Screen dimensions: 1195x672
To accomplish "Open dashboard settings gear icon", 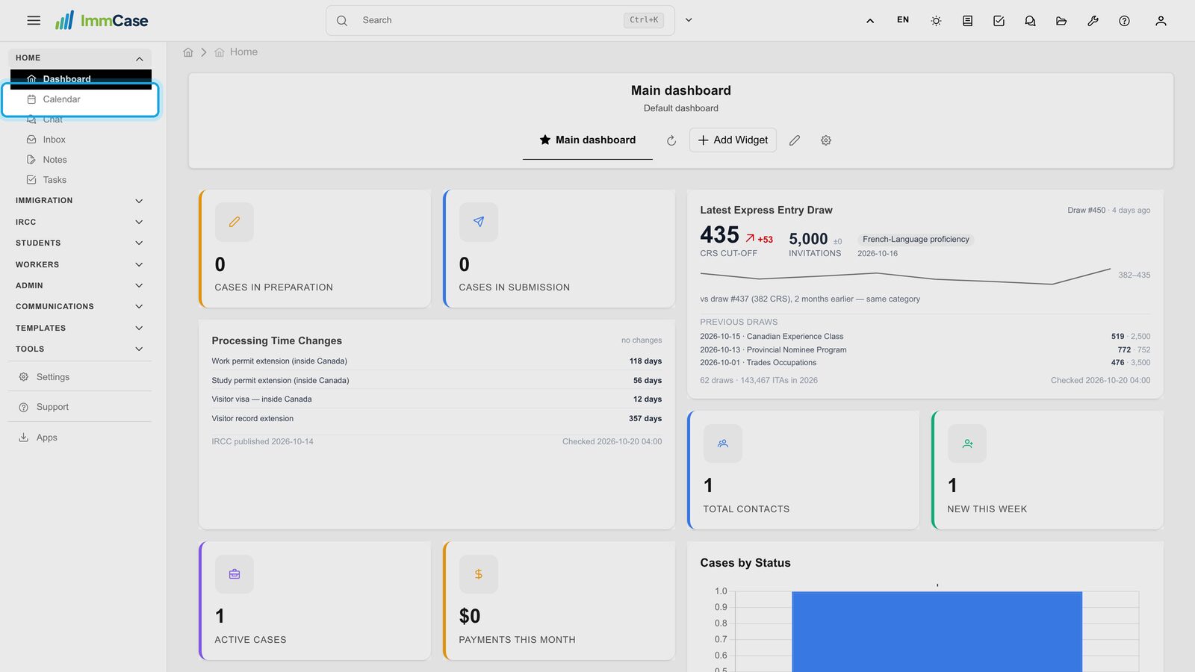I will coord(826,140).
